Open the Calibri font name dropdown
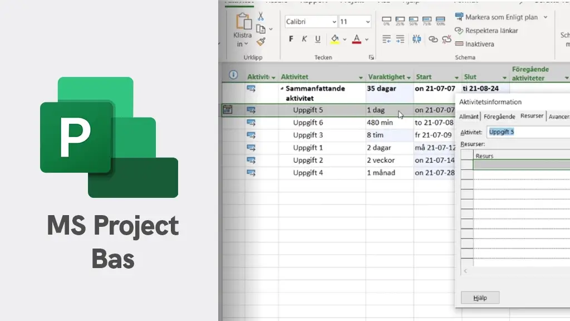This screenshot has height=321, width=570. click(310, 21)
